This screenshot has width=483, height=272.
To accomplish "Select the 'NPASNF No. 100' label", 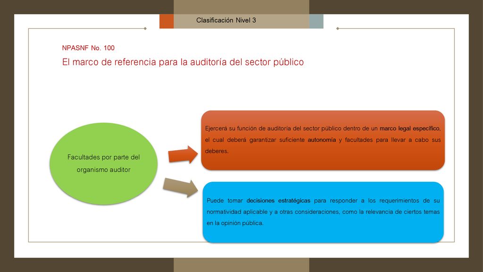I will (88, 48).
